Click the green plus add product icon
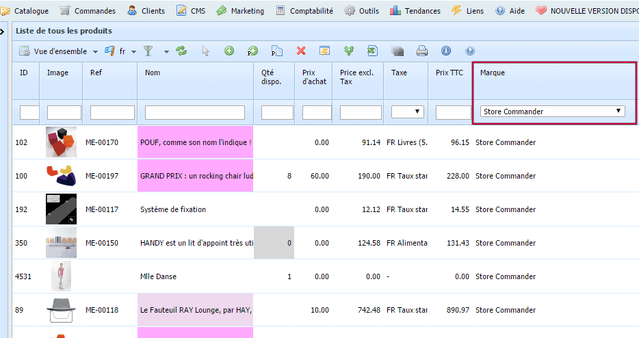 tap(229, 51)
